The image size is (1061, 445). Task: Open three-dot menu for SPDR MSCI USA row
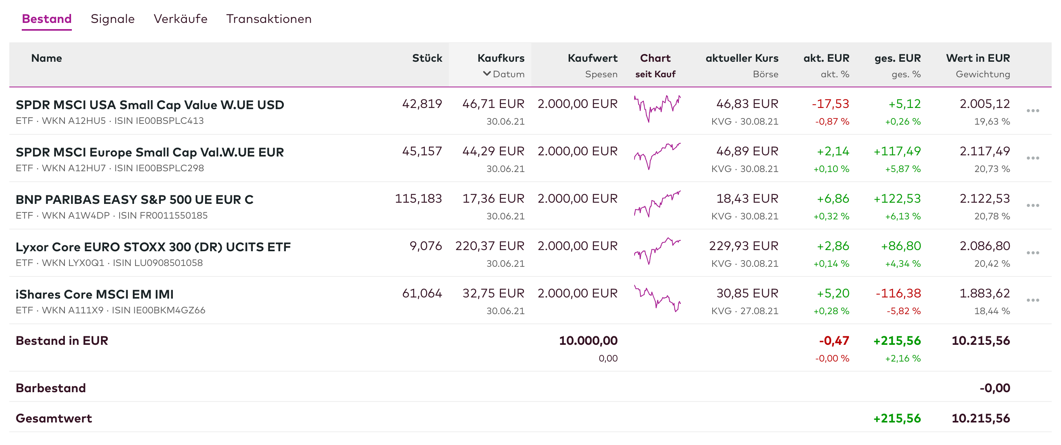pyautogui.click(x=1033, y=111)
